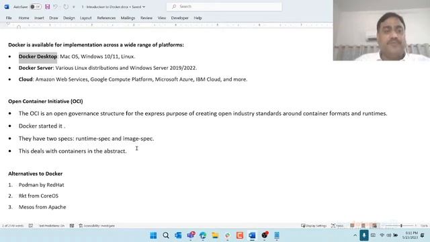Open the Windows Start menu
The width and height of the screenshot is (430, 242).
(154, 235)
